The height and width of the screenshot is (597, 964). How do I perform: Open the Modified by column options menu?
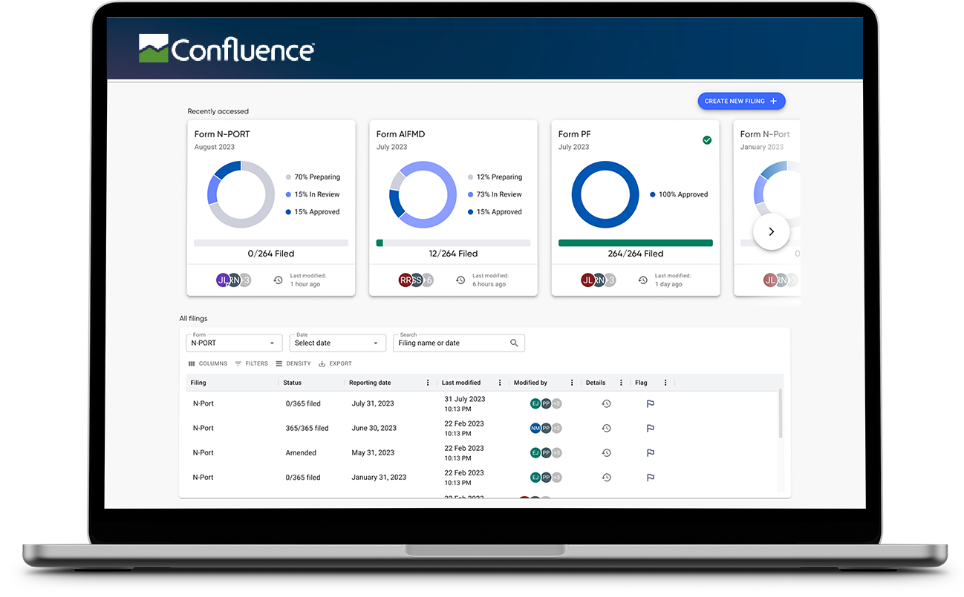point(572,383)
